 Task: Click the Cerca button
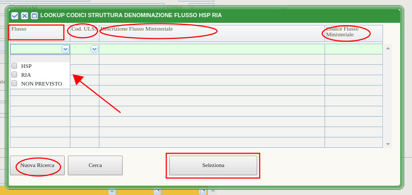pos(95,165)
